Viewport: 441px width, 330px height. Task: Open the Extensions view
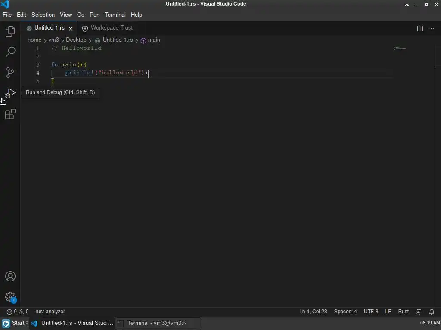click(10, 114)
